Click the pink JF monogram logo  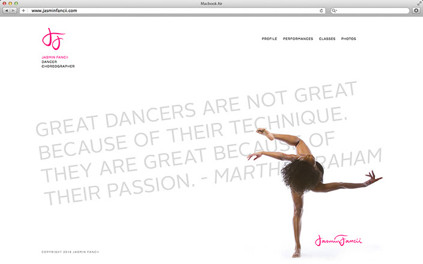point(53,40)
